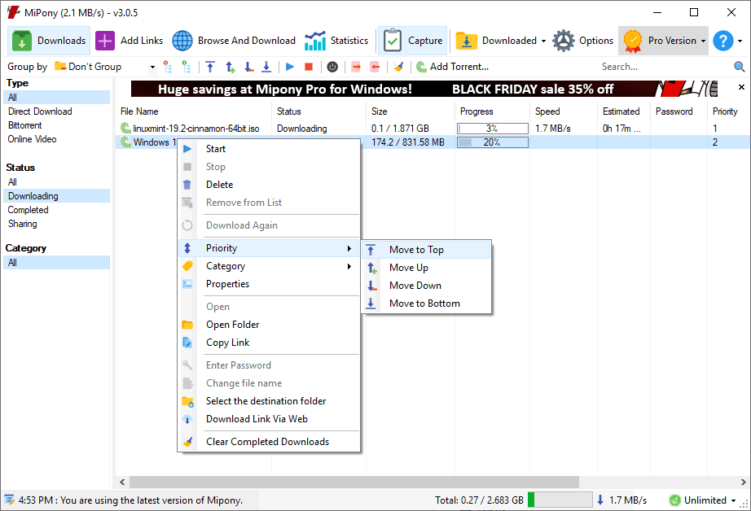Open the Group by Don't Group combo box

[x=104, y=67]
